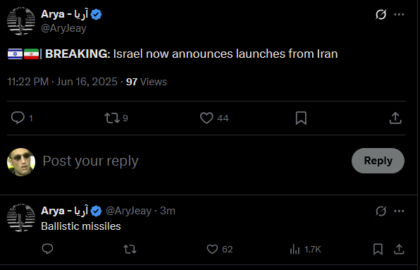
Task: Open the 3m timestamp on the reply
Action: pyautogui.click(x=168, y=211)
